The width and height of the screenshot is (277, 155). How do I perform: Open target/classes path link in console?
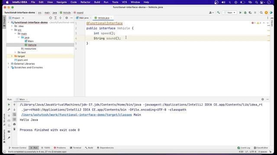pos(77,115)
